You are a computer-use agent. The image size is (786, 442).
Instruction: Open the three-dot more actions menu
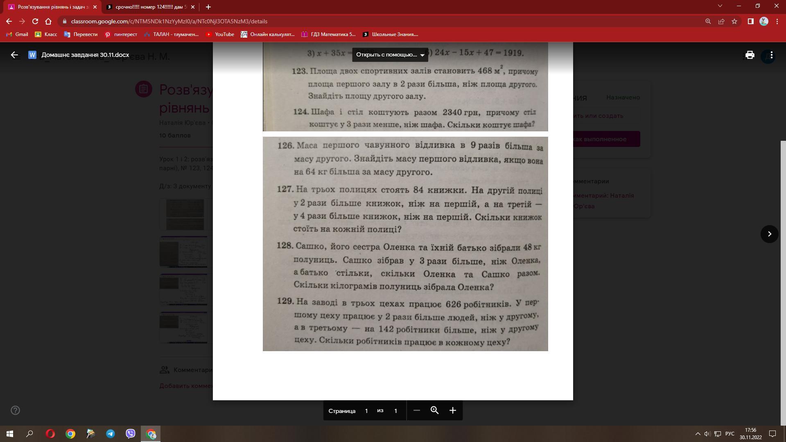click(x=771, y=55)
